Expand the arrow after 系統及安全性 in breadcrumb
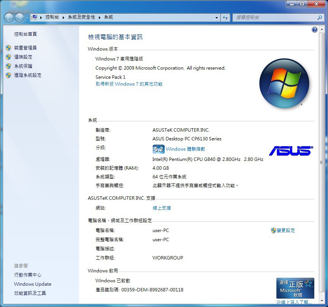Image resolution: width=328 pixels, height=307 pixels. [x=100, y=17]
